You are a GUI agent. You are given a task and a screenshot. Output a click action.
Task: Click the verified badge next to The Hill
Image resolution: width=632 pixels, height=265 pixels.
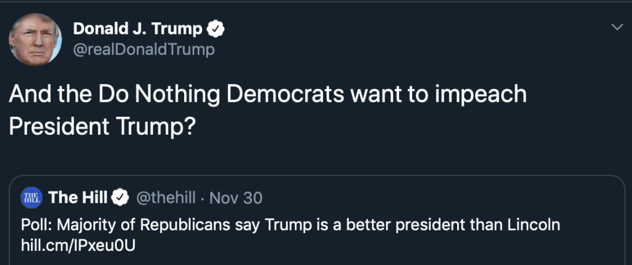coord(121,198)
